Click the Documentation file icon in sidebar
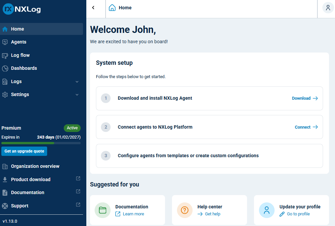Screen dimensions: 335x226 point(5,193)
